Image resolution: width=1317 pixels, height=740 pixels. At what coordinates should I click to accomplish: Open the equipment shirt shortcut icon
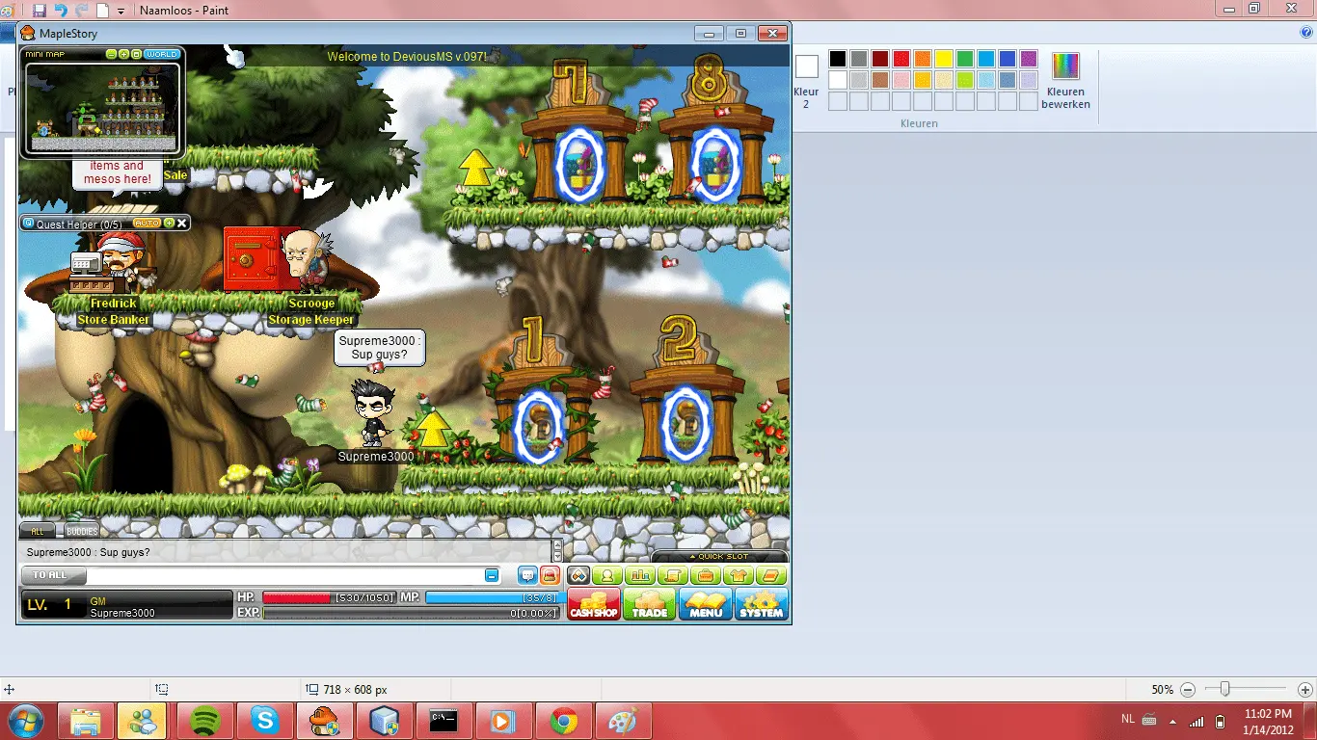(739, 575)
